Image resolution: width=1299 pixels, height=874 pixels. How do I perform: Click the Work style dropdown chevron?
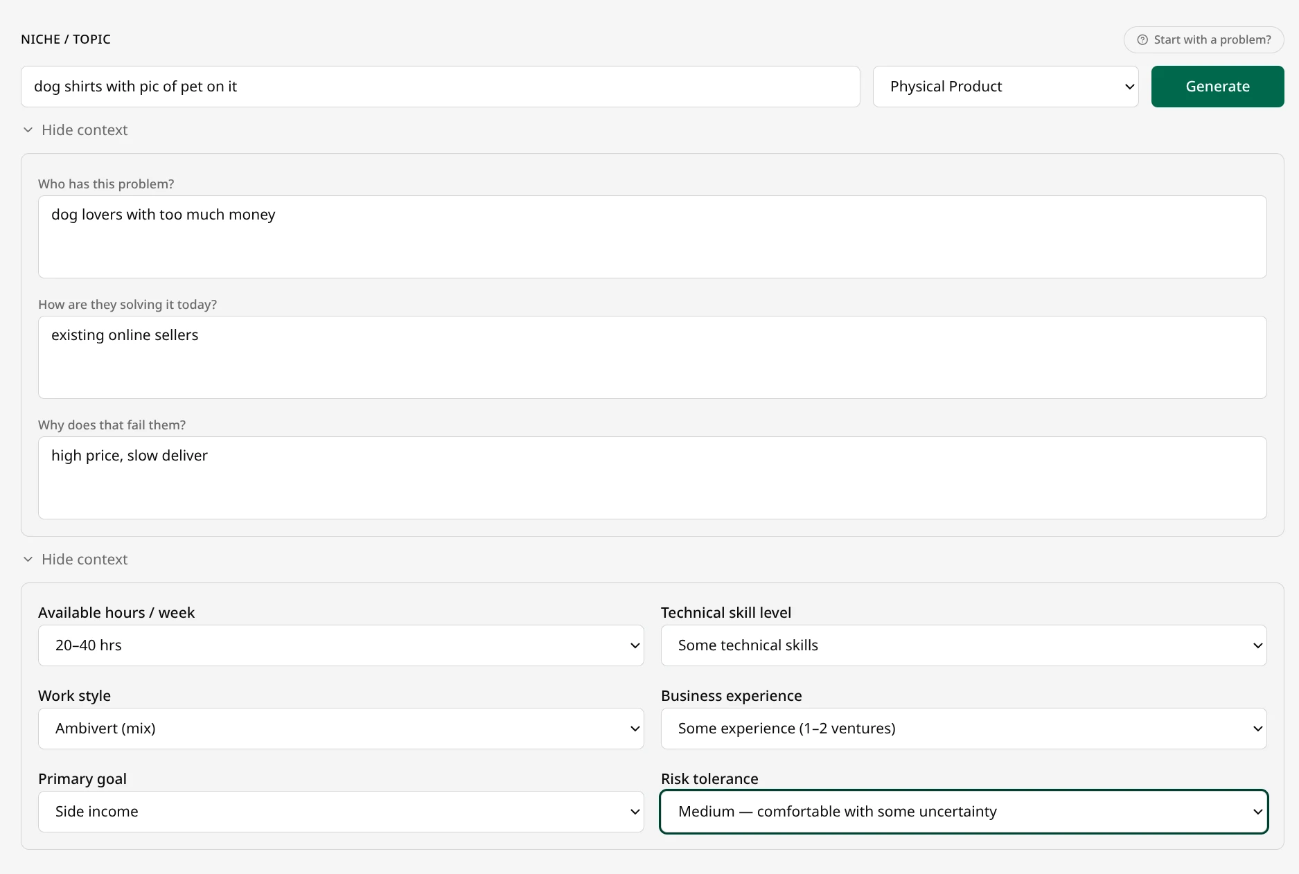[634, 729]
